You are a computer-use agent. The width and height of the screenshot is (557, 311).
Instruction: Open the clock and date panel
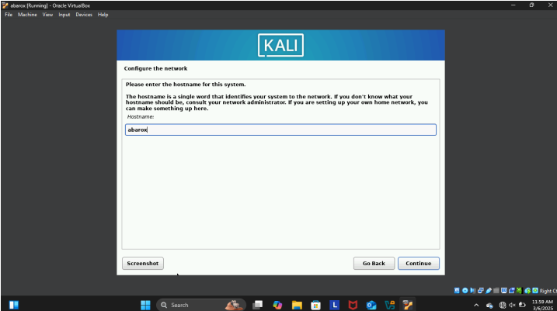coord(541,305)
